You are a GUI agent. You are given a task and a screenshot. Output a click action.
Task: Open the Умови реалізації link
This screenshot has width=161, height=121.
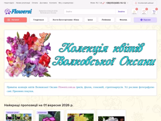(23, 3)
